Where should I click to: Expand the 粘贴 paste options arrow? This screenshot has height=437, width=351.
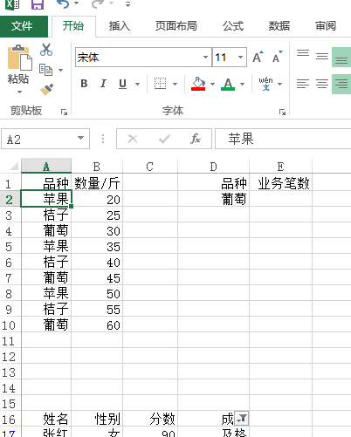(19, 92)
